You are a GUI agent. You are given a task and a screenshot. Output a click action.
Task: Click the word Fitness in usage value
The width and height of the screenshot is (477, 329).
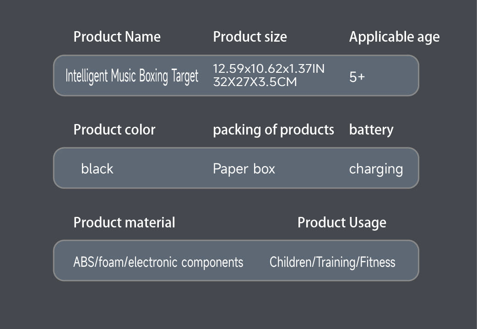377,262
